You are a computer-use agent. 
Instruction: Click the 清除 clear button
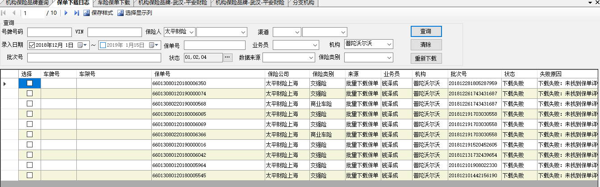pyautogui.click(x=426, y=45)
